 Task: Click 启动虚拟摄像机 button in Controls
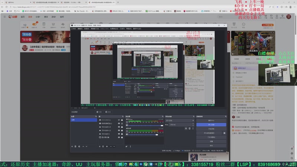tap(209, 133)
